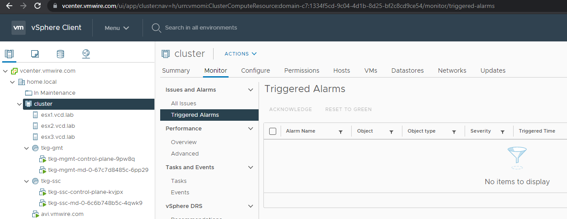Open the vSphere Client Menu dropdown
567x219 pixels.
116,28
